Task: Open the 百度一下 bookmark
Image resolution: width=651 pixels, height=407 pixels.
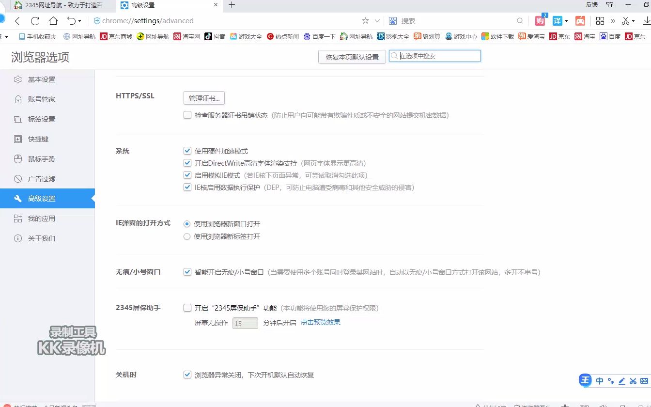Action: point(320,36)
